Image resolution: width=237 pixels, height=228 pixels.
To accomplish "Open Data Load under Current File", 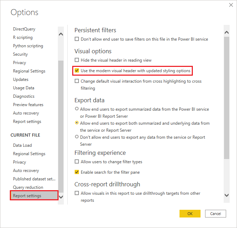I will click(22, 145).
